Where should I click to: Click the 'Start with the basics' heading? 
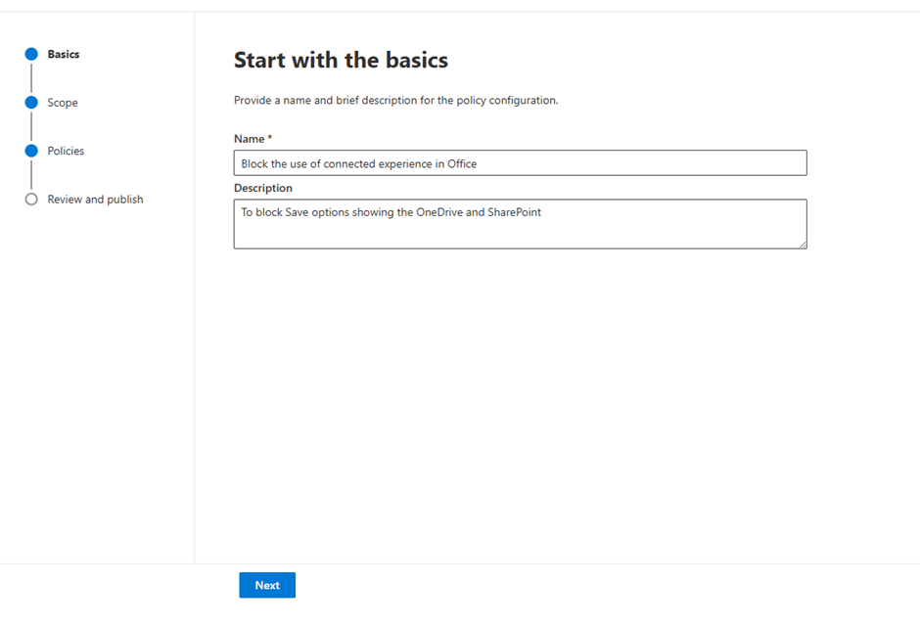(x=341, y=61)
